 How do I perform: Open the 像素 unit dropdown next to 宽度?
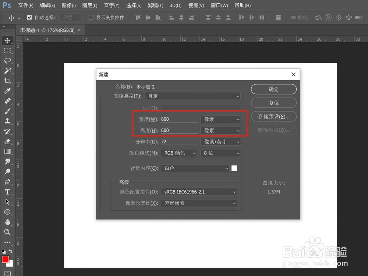pyautogui.click(x=220, y=119)
